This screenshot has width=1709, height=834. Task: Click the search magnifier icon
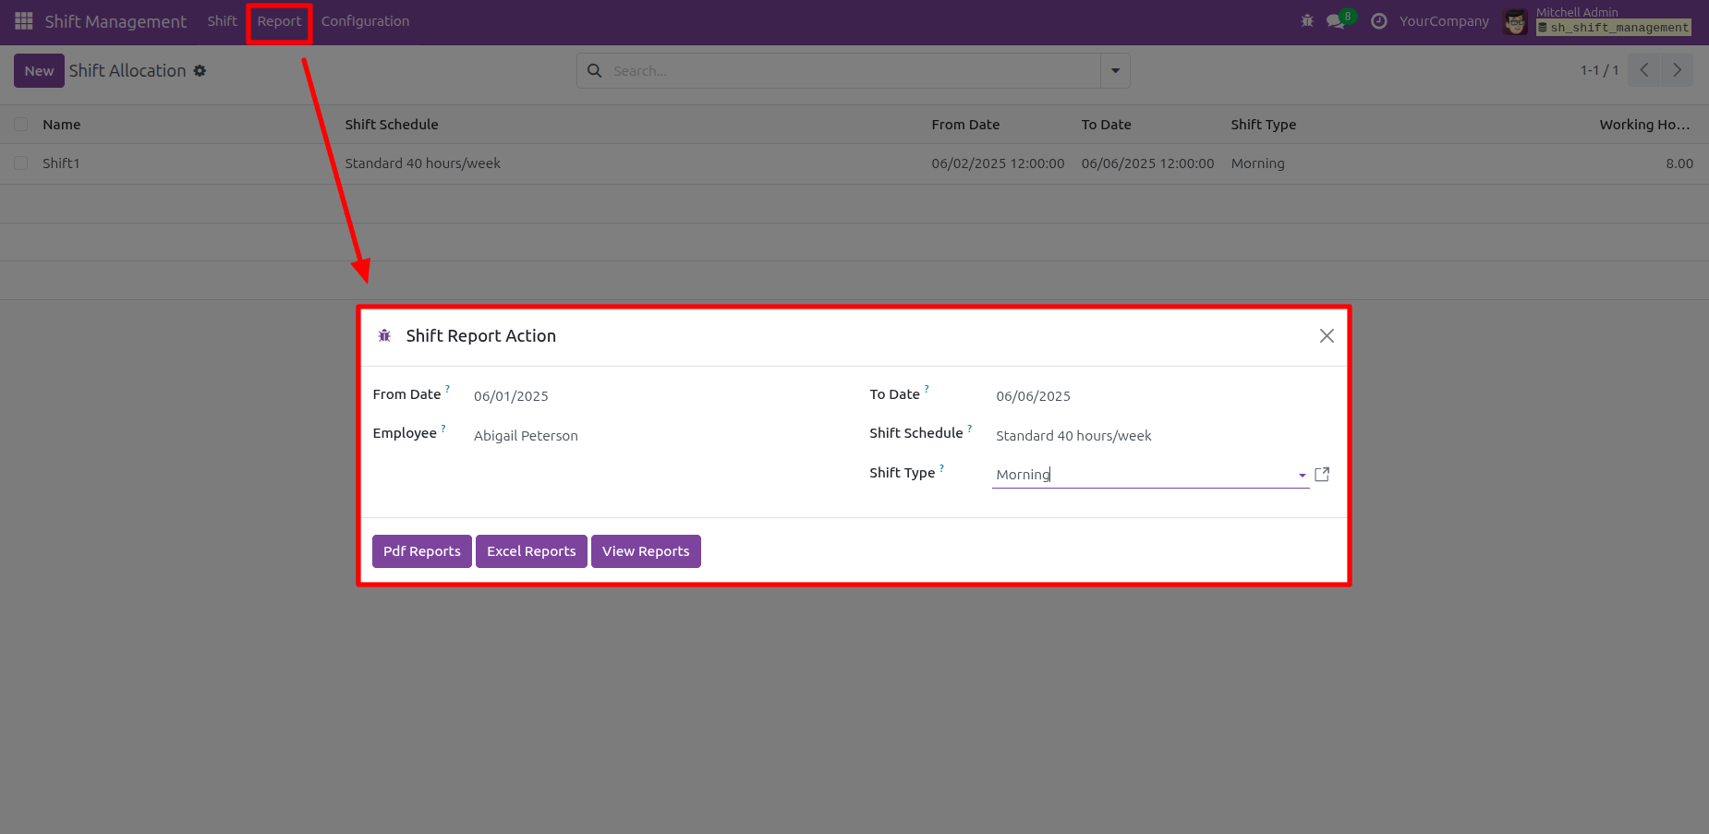tap(595, 71)
